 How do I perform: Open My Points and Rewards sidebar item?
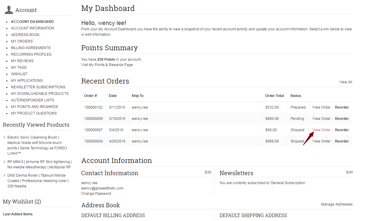tap(34, 107)
